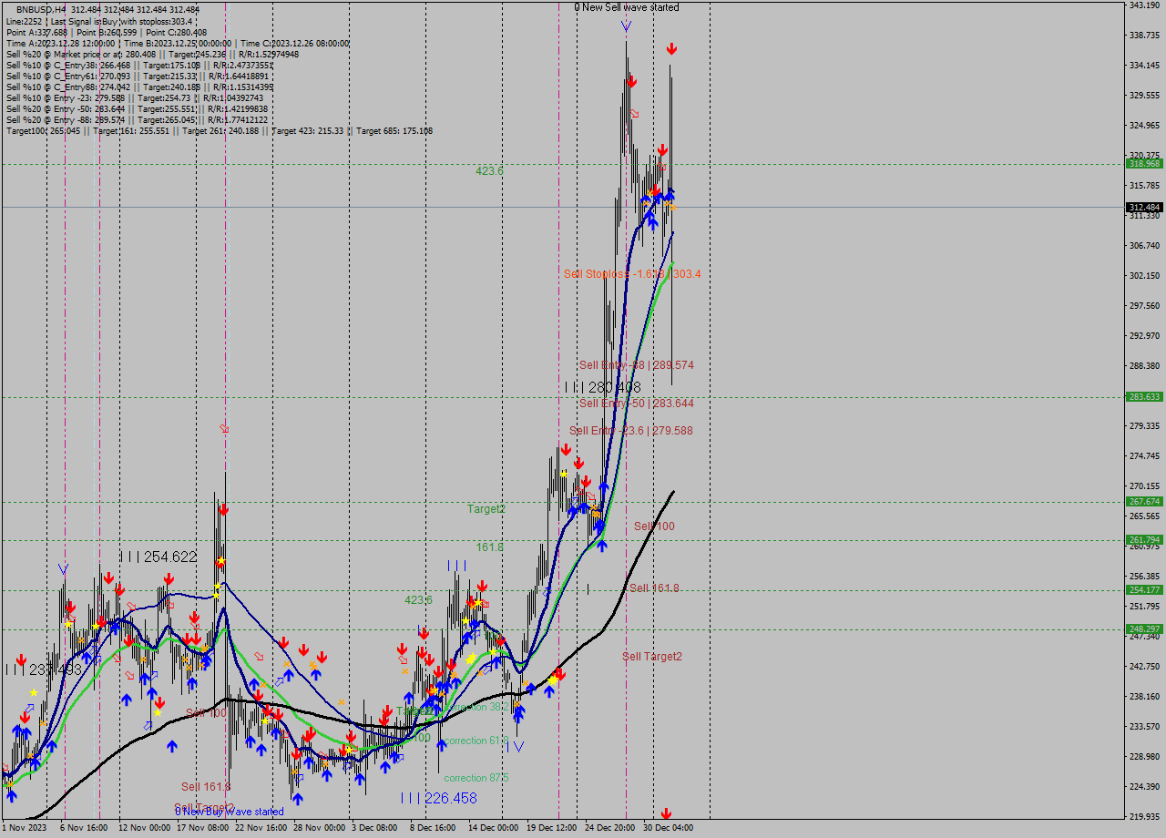Viewport: 1166px width, 838px height.
Task: Click the '| | | 280.408' level label
Action: (x=602, y=387)
